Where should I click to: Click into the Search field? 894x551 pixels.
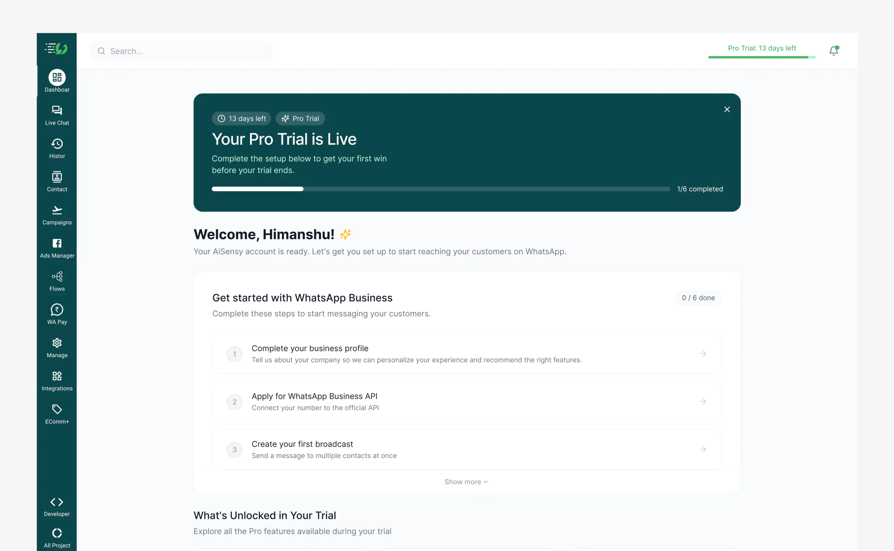coord(181,51)
